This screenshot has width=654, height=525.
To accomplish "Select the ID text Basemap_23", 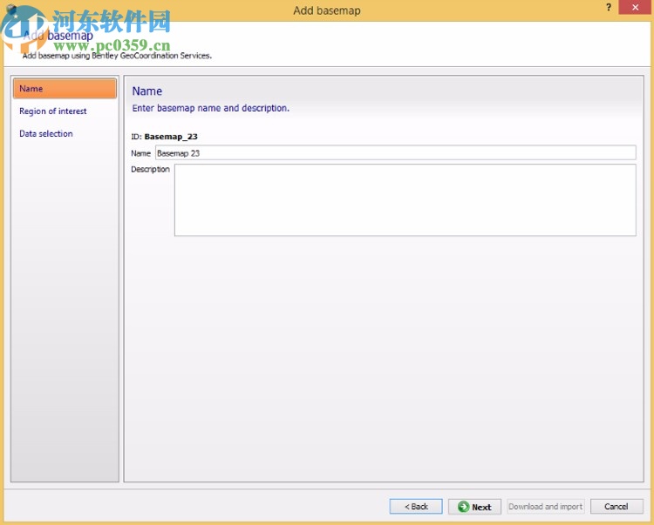I will tap(171, 137).
